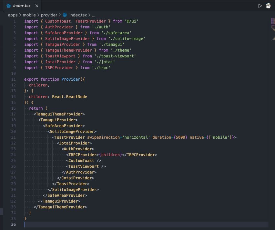Click line number 11 in the gutter
The height and width of the screenshot is (230, 275).
[13, 79]
